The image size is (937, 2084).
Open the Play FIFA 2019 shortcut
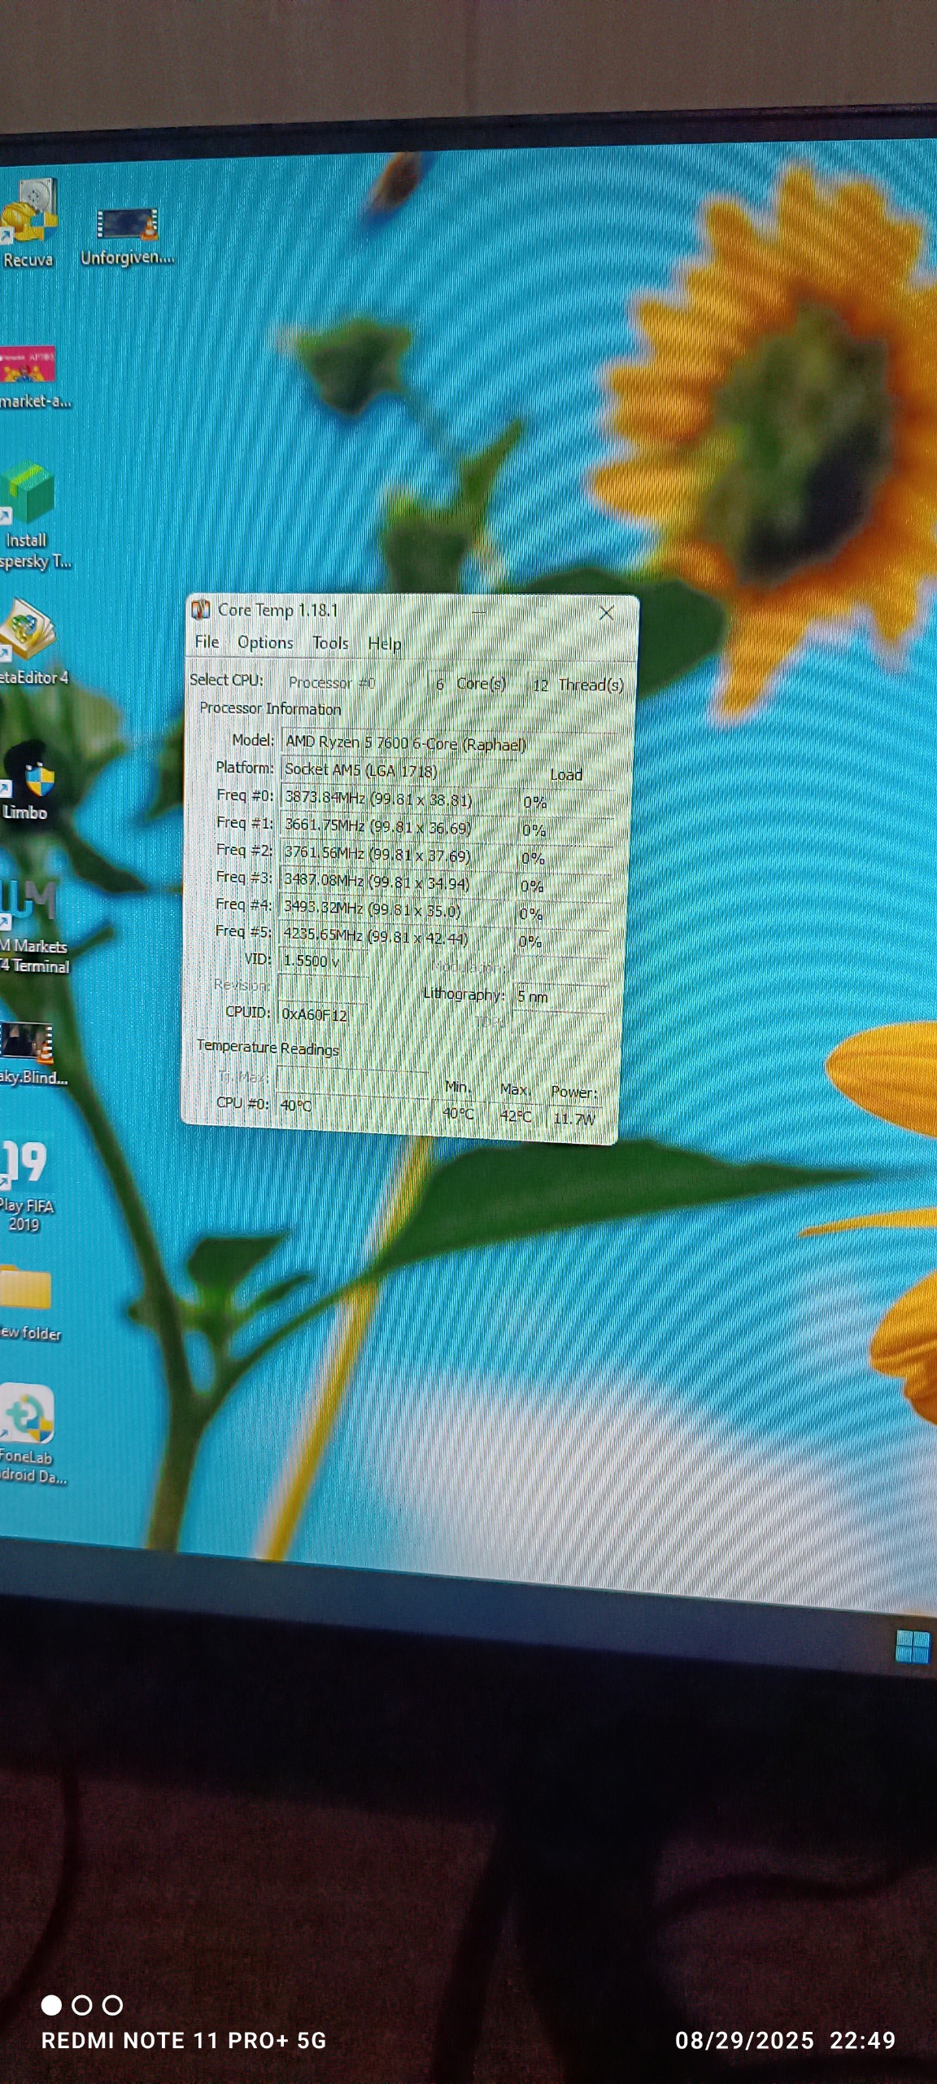[x=24, y=1164]
